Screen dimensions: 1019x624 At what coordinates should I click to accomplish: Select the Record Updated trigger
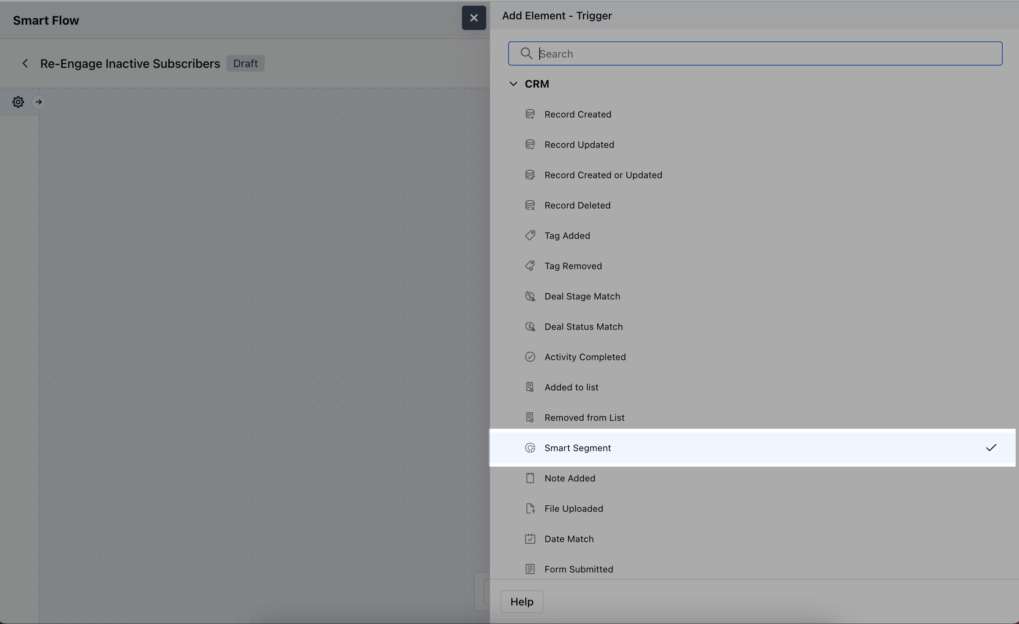(x=579, y=145)
